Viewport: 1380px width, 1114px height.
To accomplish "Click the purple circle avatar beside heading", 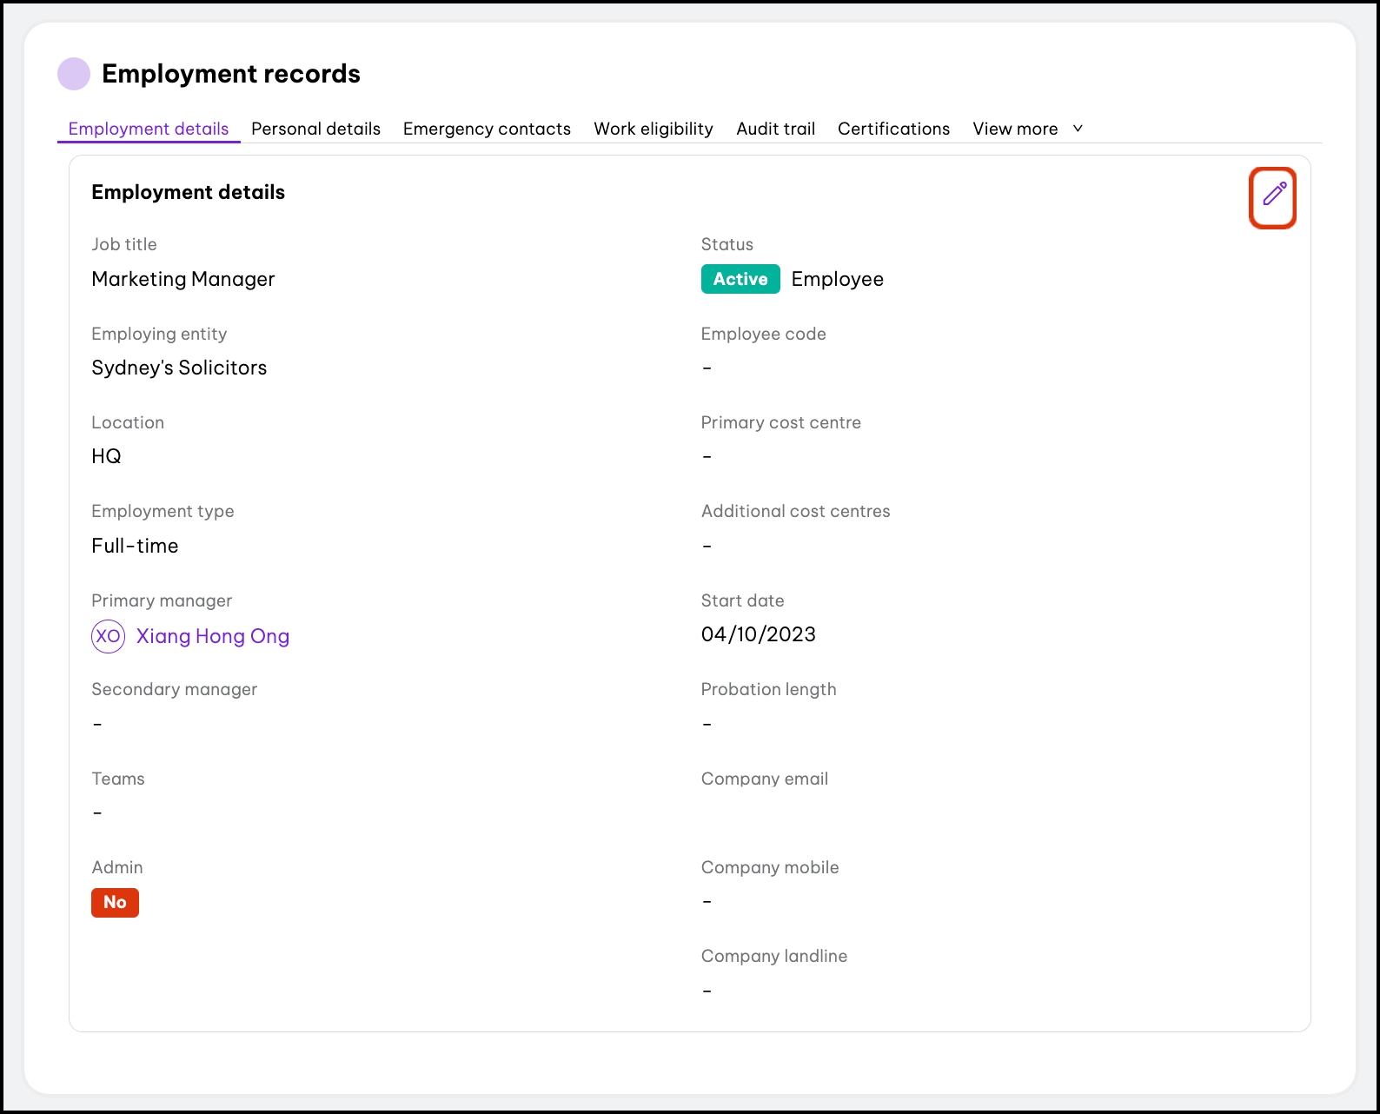I will 74,74.
